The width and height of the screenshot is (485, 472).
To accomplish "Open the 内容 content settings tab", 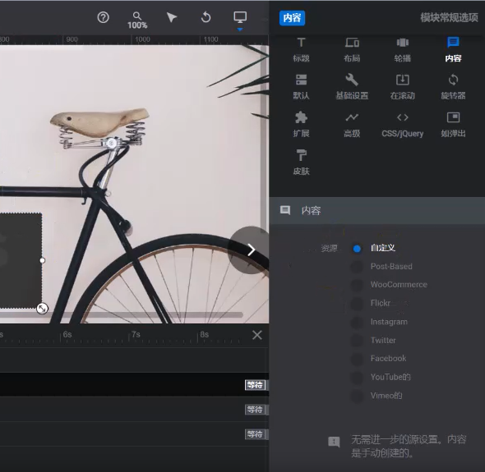I will (453, 50).
